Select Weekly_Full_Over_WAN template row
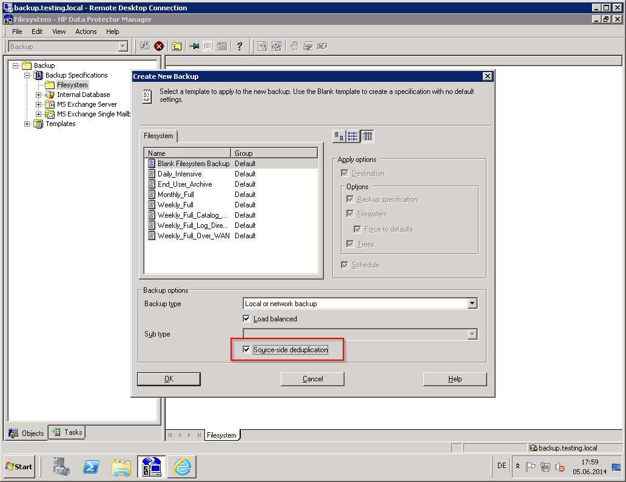626x482 pixels. tap(231, 235)
